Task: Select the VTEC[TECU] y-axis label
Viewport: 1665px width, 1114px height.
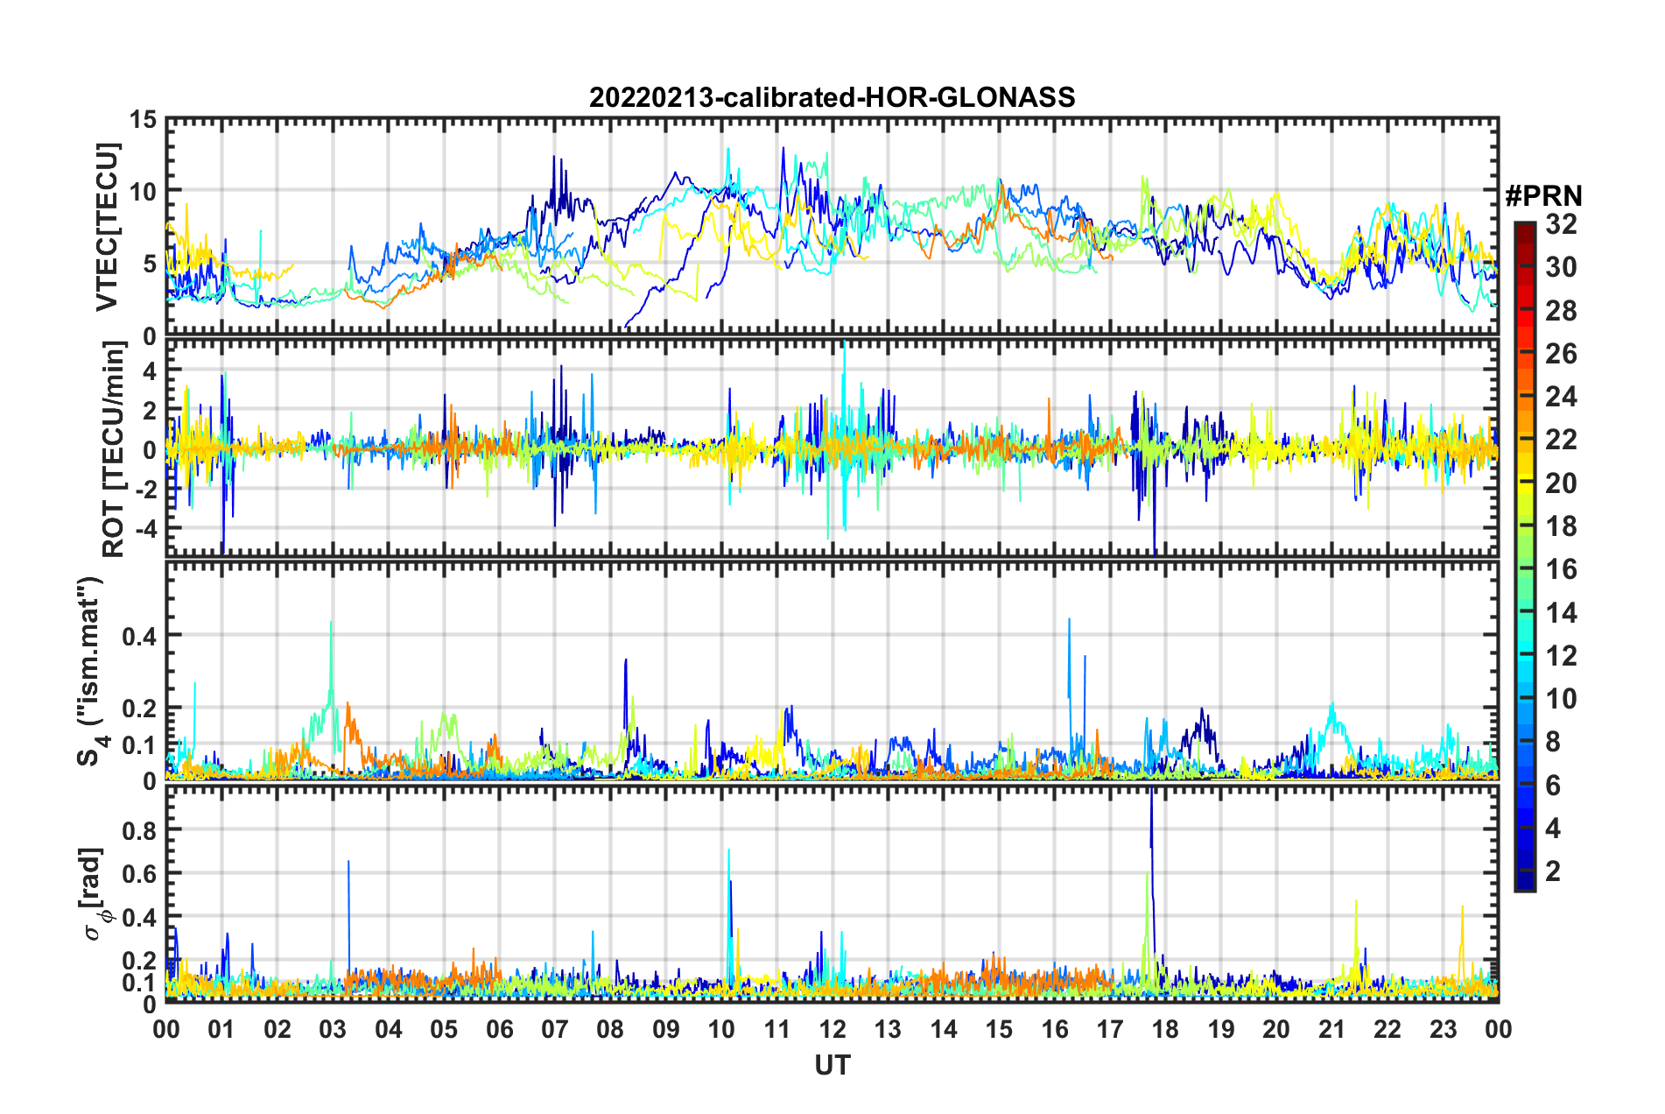Action: tap(107, 227)
